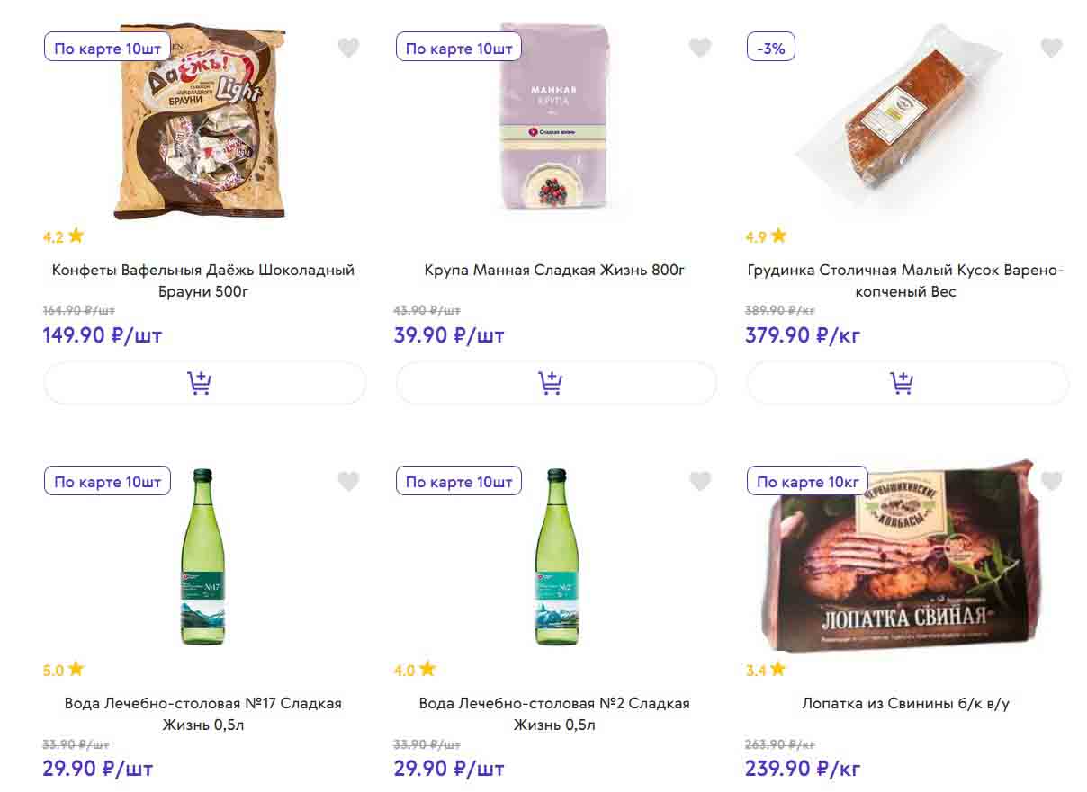The height and width of the screenshot is (792, 1087).
Task: Click the 5.0 star rating on Вода №17
Action: pos(63,670)
